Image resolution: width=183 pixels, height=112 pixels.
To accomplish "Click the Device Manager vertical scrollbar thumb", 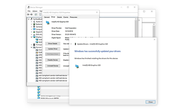I will pyautogui.click(x=136, y=29).
